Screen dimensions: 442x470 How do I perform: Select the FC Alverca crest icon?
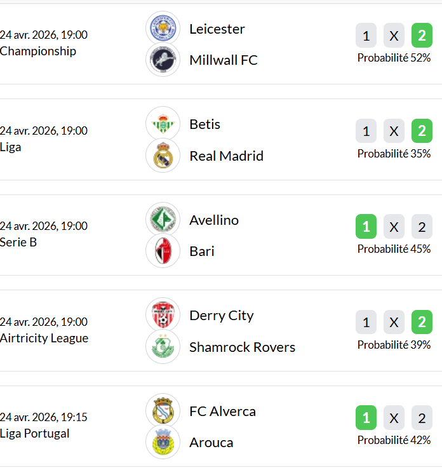[163, 410]
